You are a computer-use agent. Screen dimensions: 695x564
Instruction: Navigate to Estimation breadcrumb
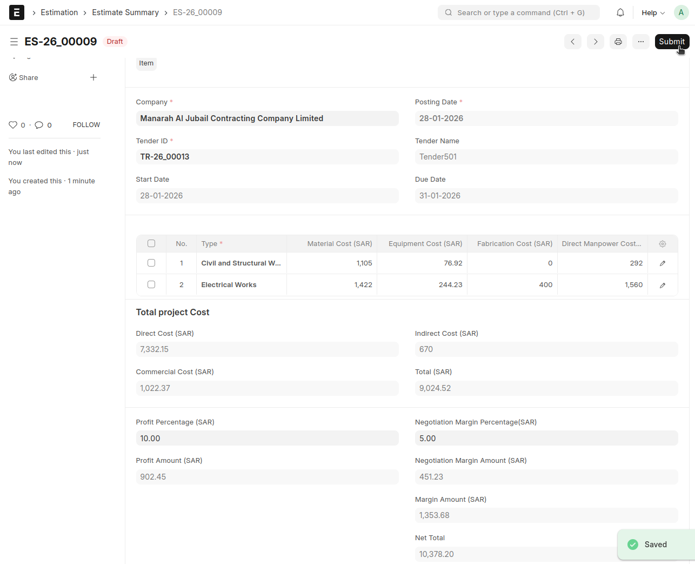[59, 12]
